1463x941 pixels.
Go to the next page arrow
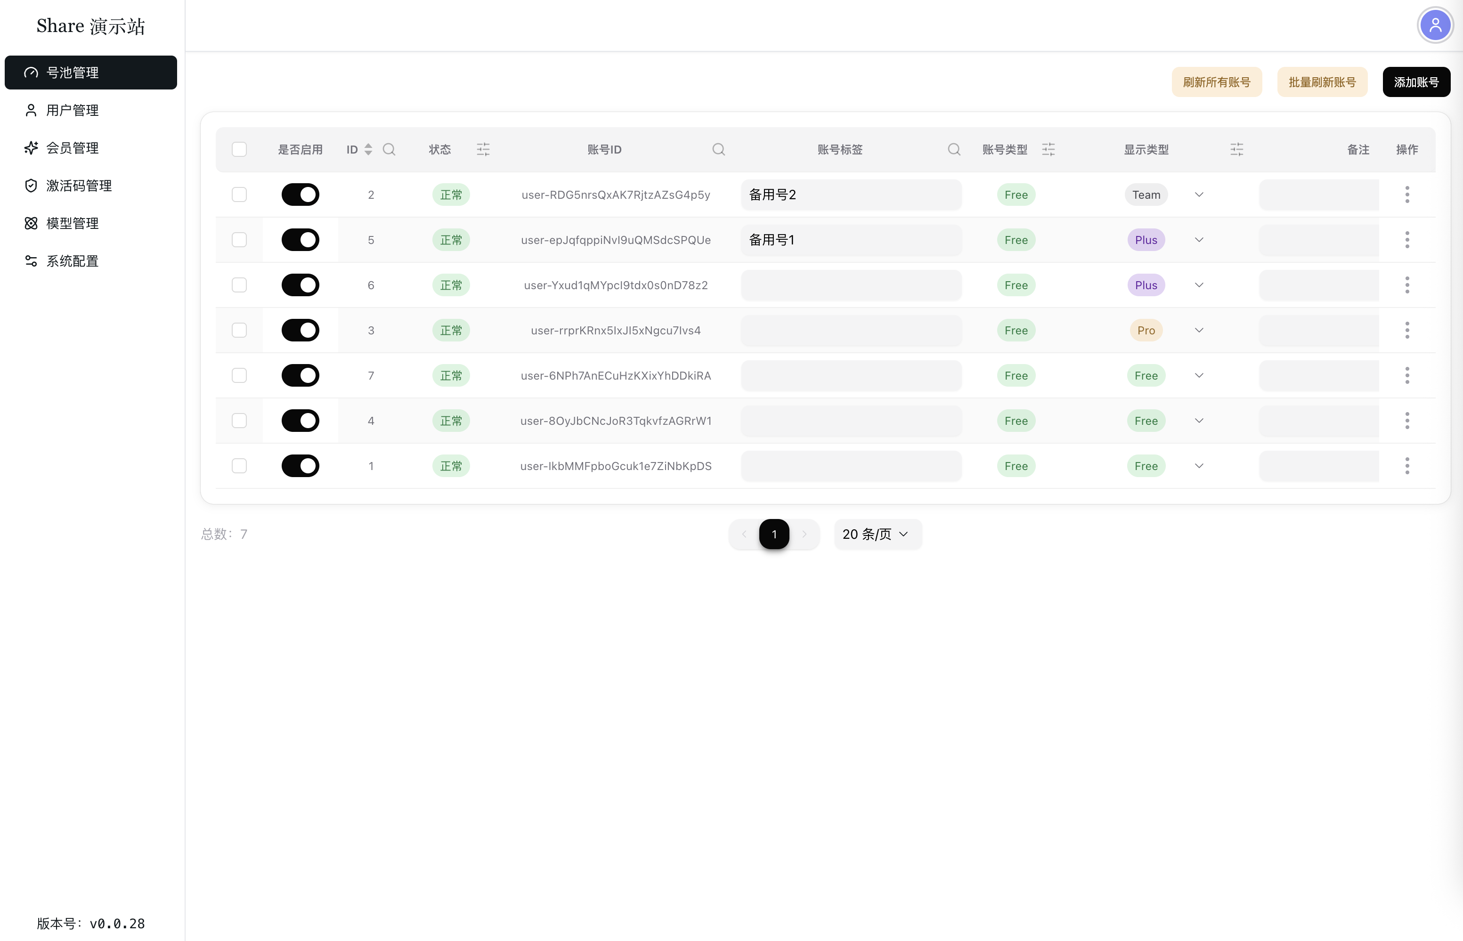[x=804, y=534]
